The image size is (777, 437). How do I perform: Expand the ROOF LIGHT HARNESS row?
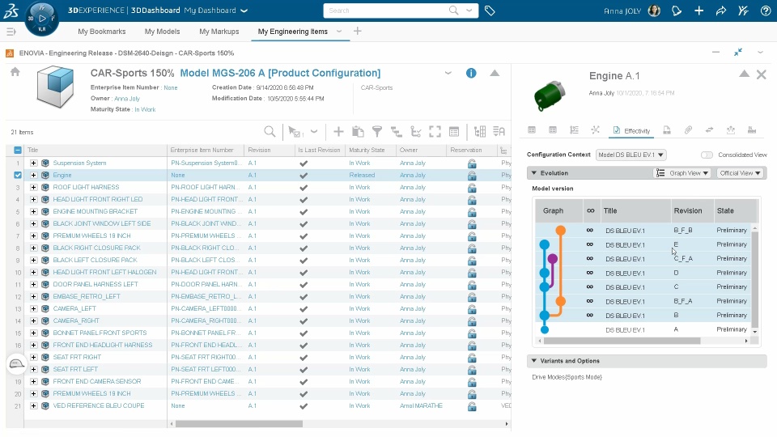pyautogui.click(x=33, y=187)
